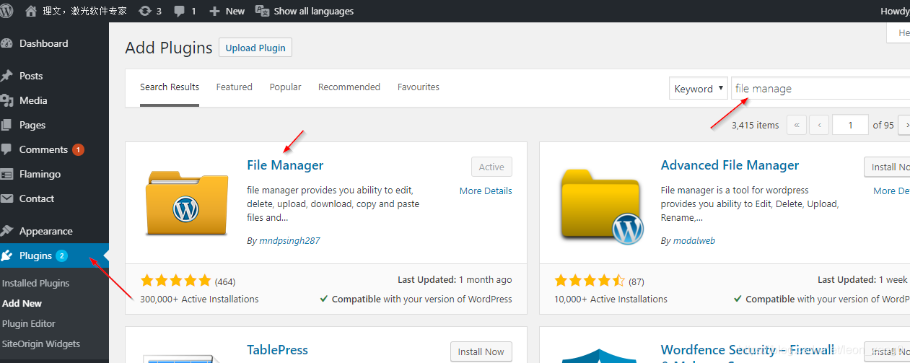Click the Appearance brush icon
The height and width of the screenshot is (363, 910).
(x=6, y=231)
